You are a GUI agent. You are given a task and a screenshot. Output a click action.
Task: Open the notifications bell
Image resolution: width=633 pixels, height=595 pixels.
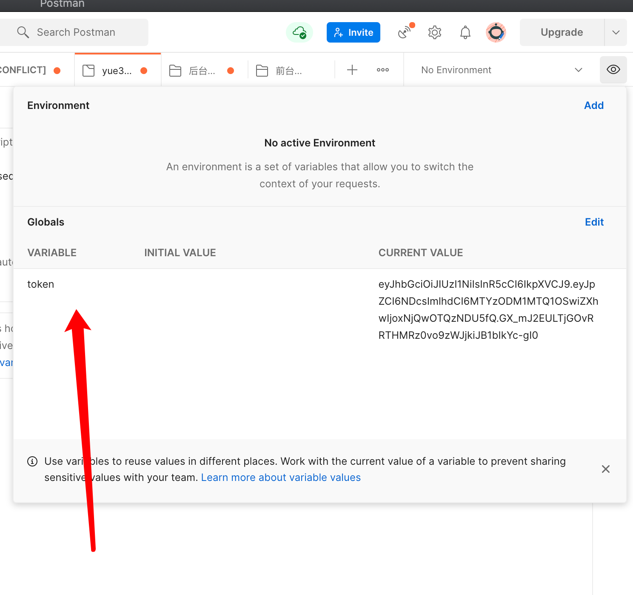465,32
